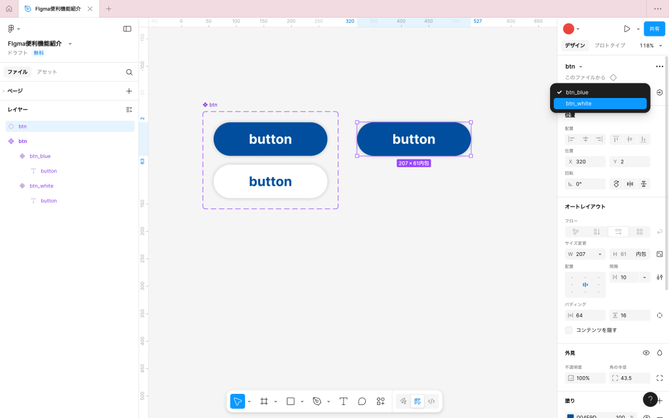This screenshot has height=418, width=669.
Task: Click the blue fill color swatch
Action: [570, 416]
